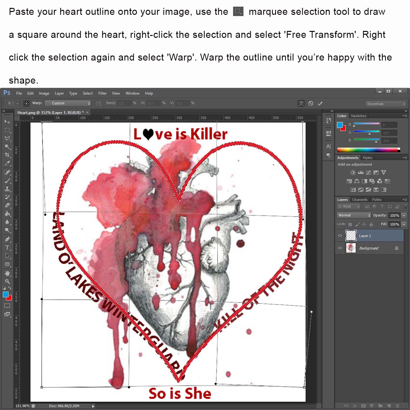Open the Filter menu
The image size is (410, 410).
click(102, 93)
